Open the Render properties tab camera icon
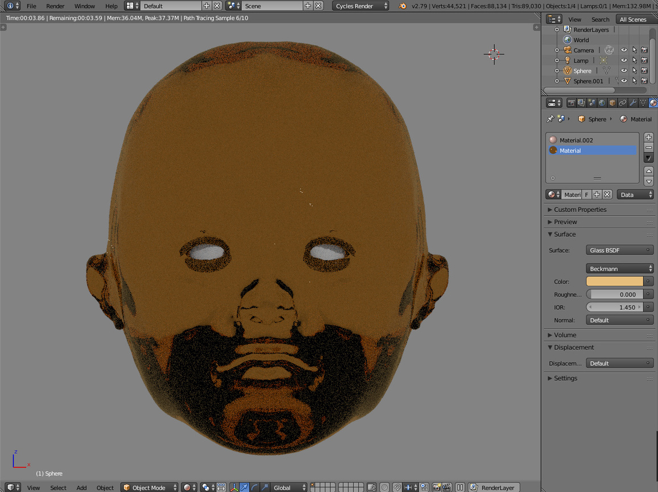This screenshot has height=492, width=658. [571, 103]
